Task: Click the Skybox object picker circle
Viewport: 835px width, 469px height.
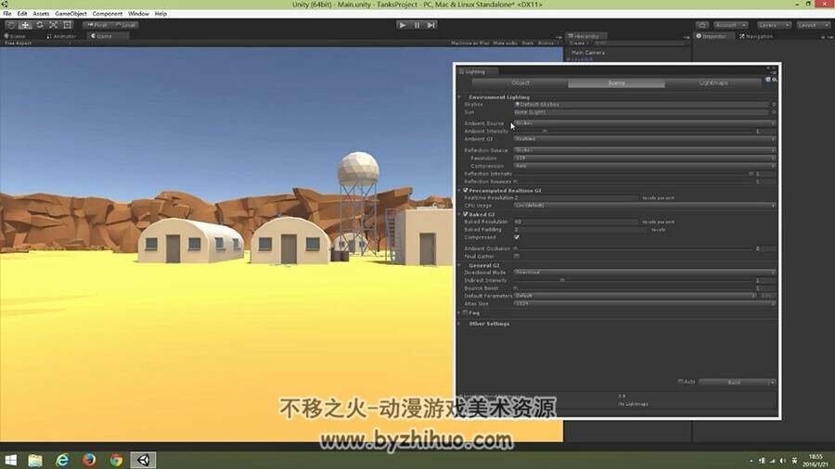Action: click(x=774, y=104)
